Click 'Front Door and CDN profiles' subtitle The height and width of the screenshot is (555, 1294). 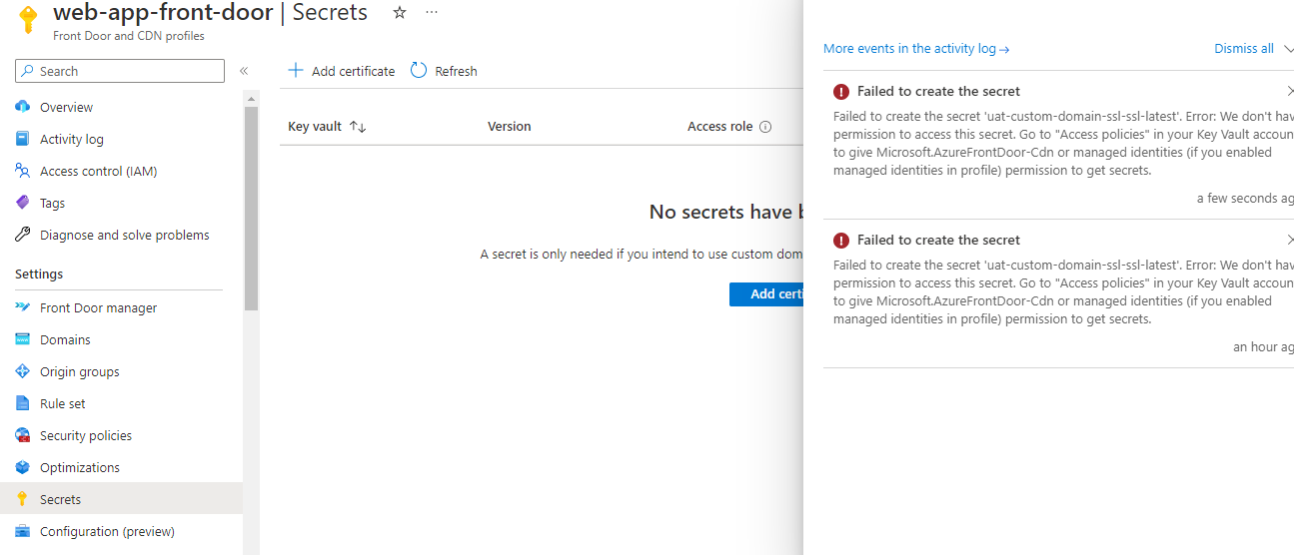[129, 36]
